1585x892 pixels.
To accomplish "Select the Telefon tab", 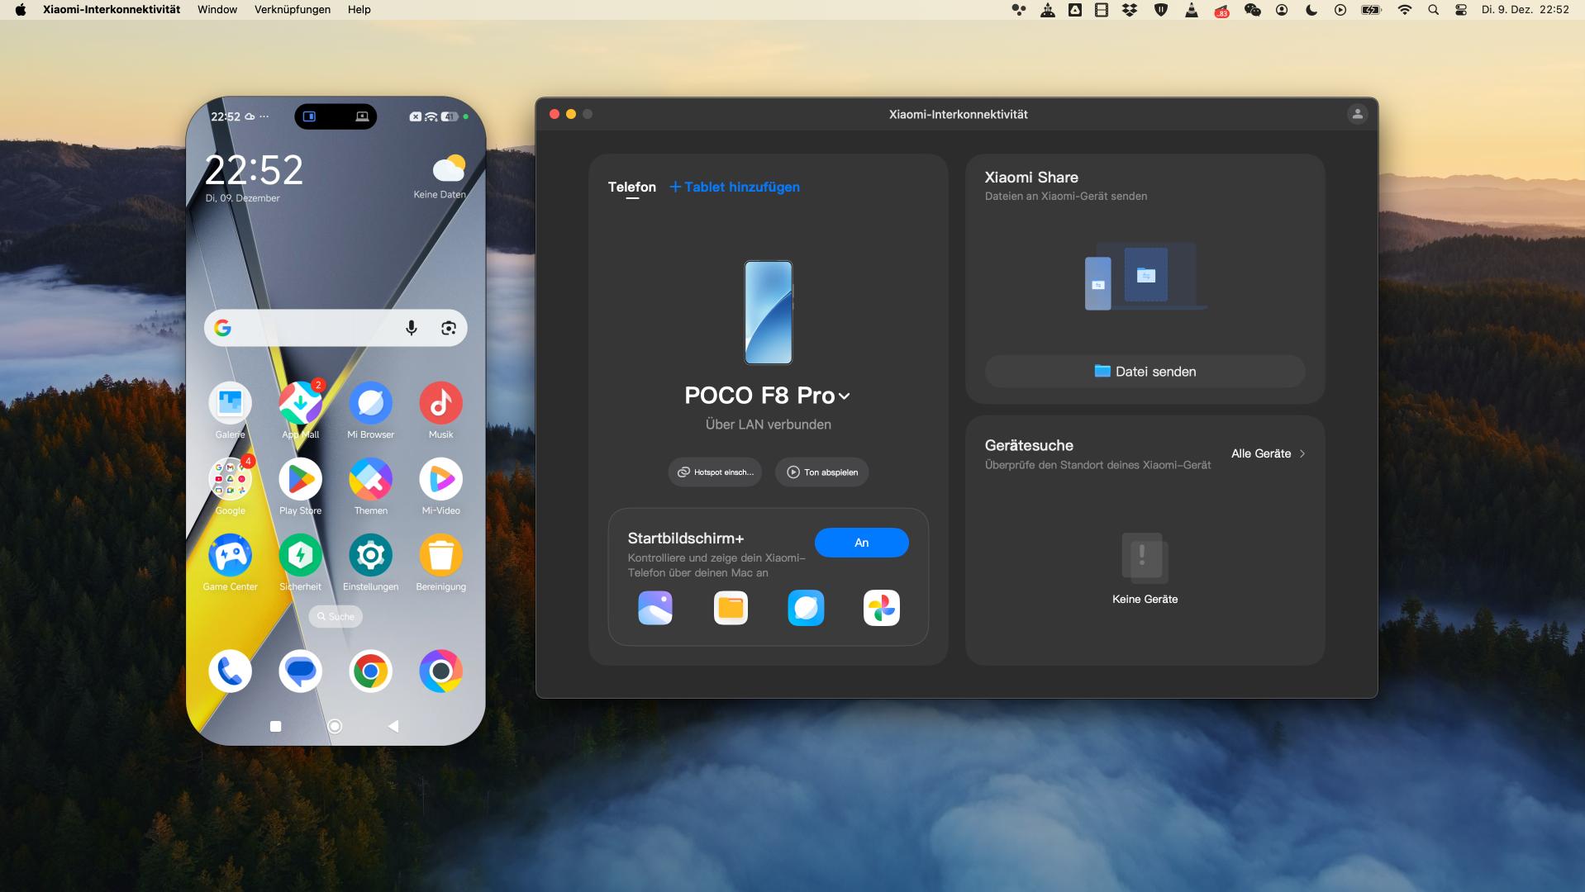I will 631,187.
